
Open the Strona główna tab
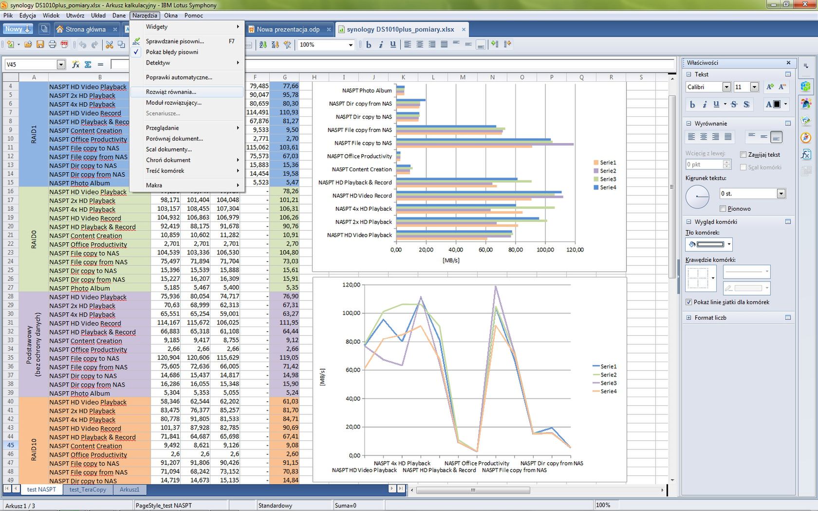click(87, 29)
